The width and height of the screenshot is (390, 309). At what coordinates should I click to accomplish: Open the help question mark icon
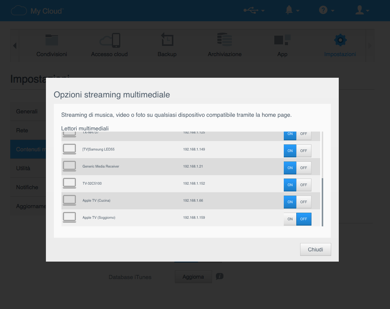323,10
